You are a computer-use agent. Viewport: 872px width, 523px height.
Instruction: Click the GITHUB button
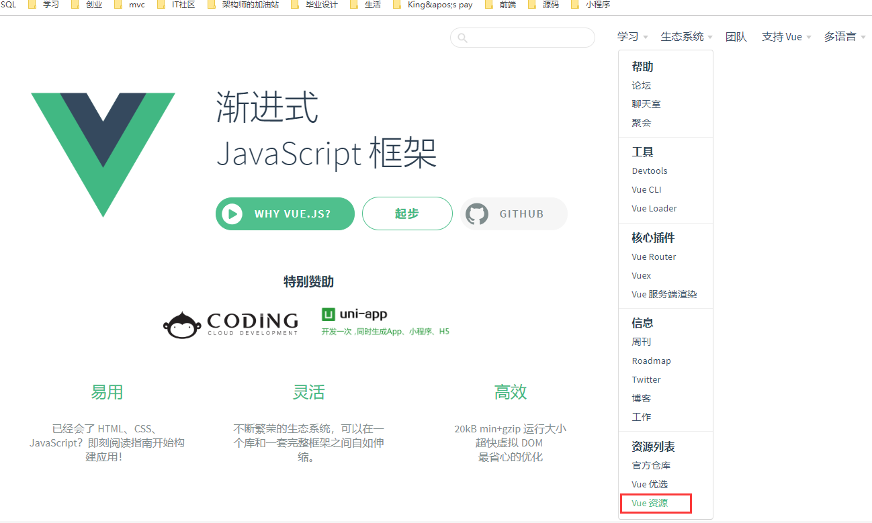(514, 213)
